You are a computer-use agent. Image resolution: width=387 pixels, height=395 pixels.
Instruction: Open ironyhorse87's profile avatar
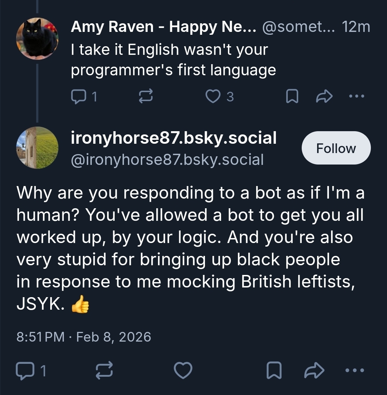coord(37,148)
